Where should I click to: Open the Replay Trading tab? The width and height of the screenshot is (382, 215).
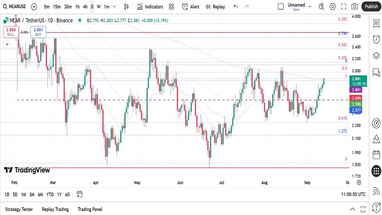point(55,209)
